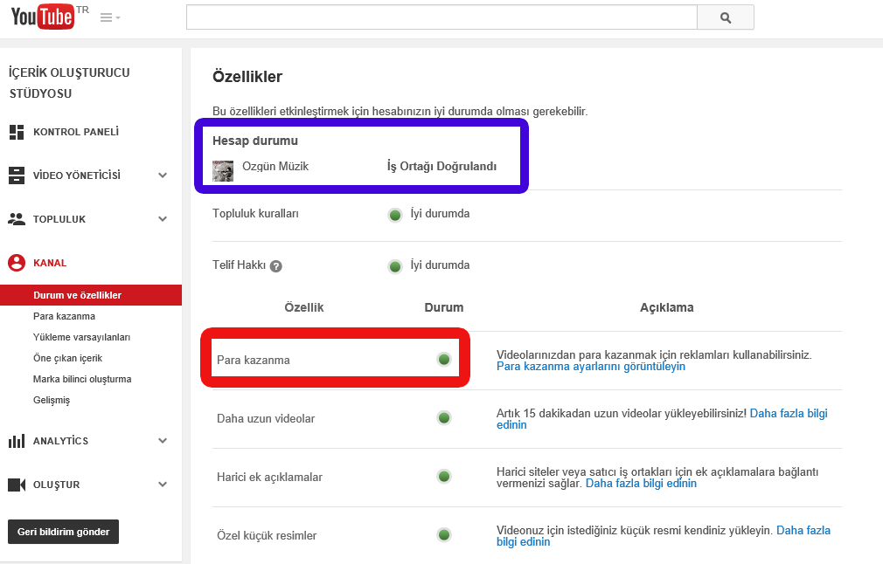This screenshot has width=883, height=564.
Task: Open Video Yöneticisi menu item
Action: [x=77, y=175]
